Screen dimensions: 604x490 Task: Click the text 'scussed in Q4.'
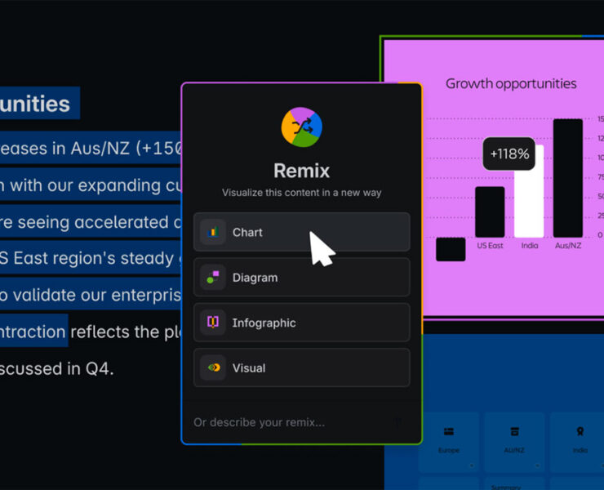click(57, 369)
